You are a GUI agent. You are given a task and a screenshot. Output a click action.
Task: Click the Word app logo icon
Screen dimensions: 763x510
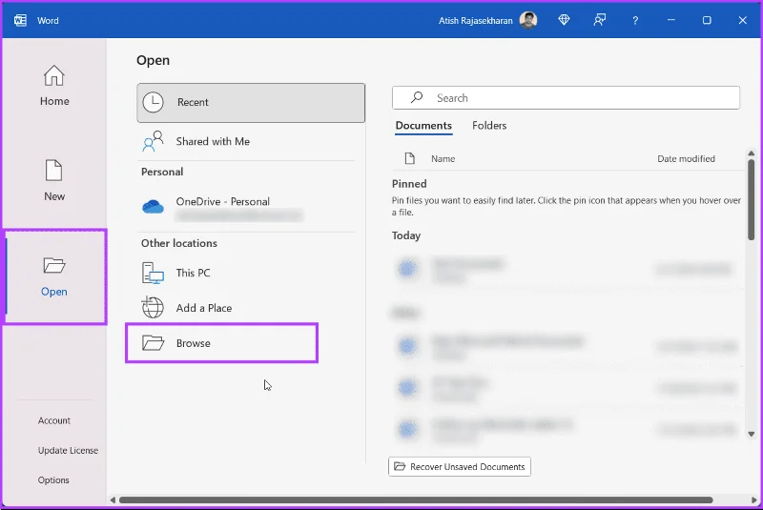coord(20,20)
